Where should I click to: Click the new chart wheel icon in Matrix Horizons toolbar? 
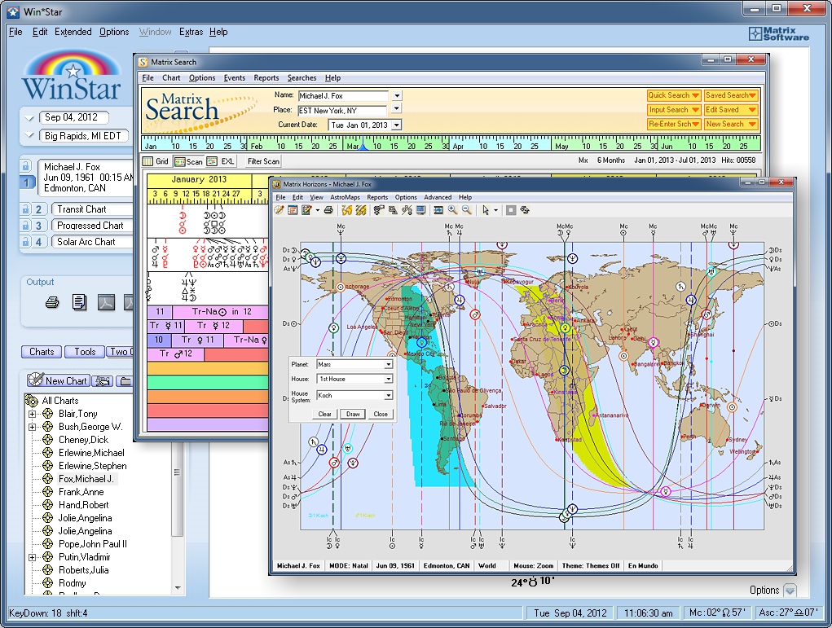click(280, 210)
